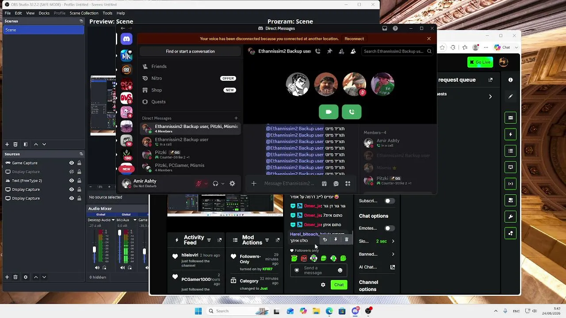Open Discord home direct messages icon
The width and height of the screenshot is (566, 318).
pos(126,39)
